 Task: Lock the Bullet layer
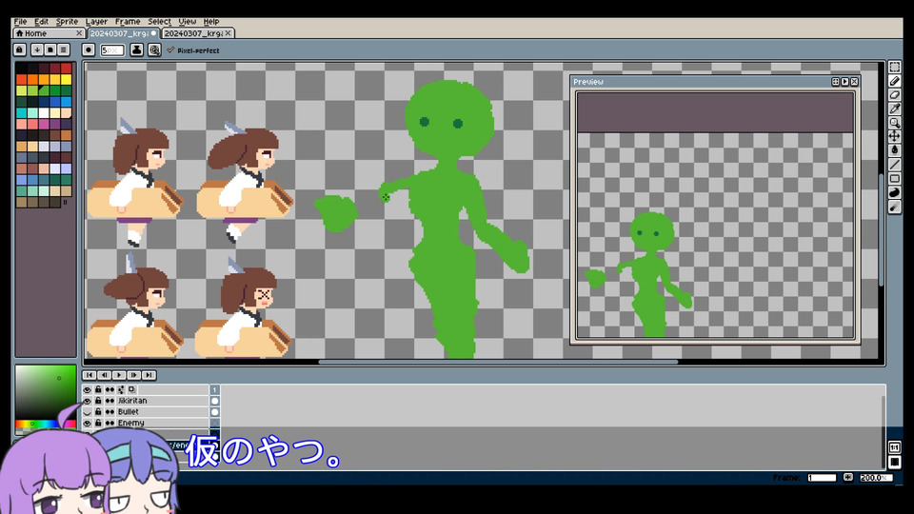(98, 412)
